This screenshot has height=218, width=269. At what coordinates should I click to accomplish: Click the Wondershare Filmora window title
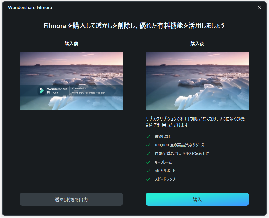point(30,7)
